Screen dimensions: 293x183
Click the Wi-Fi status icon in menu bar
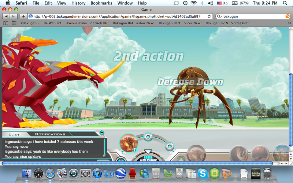pyautogui.click(x=194, y=3)
